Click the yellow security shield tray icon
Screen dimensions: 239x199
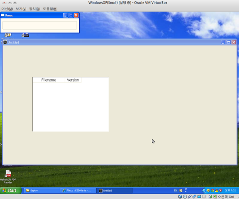(x=208, y=191)
